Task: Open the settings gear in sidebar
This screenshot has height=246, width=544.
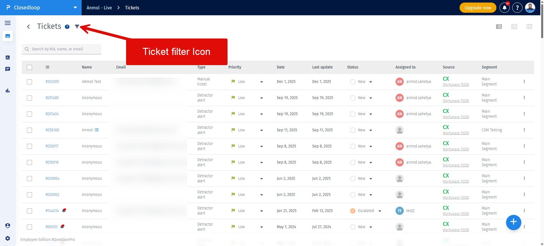Action: 8,238
